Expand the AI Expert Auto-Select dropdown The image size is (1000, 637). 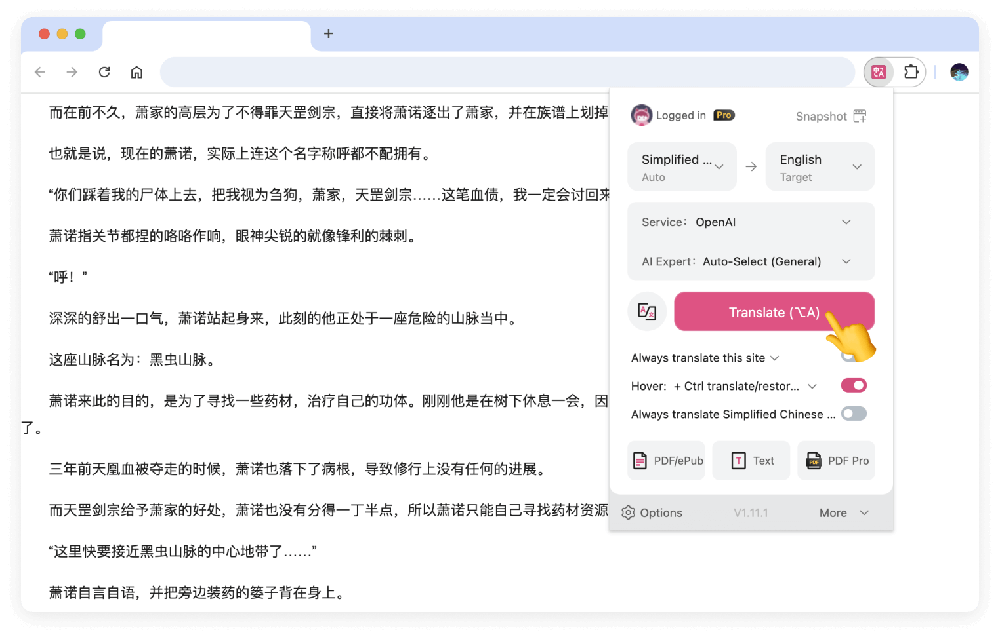751,261
